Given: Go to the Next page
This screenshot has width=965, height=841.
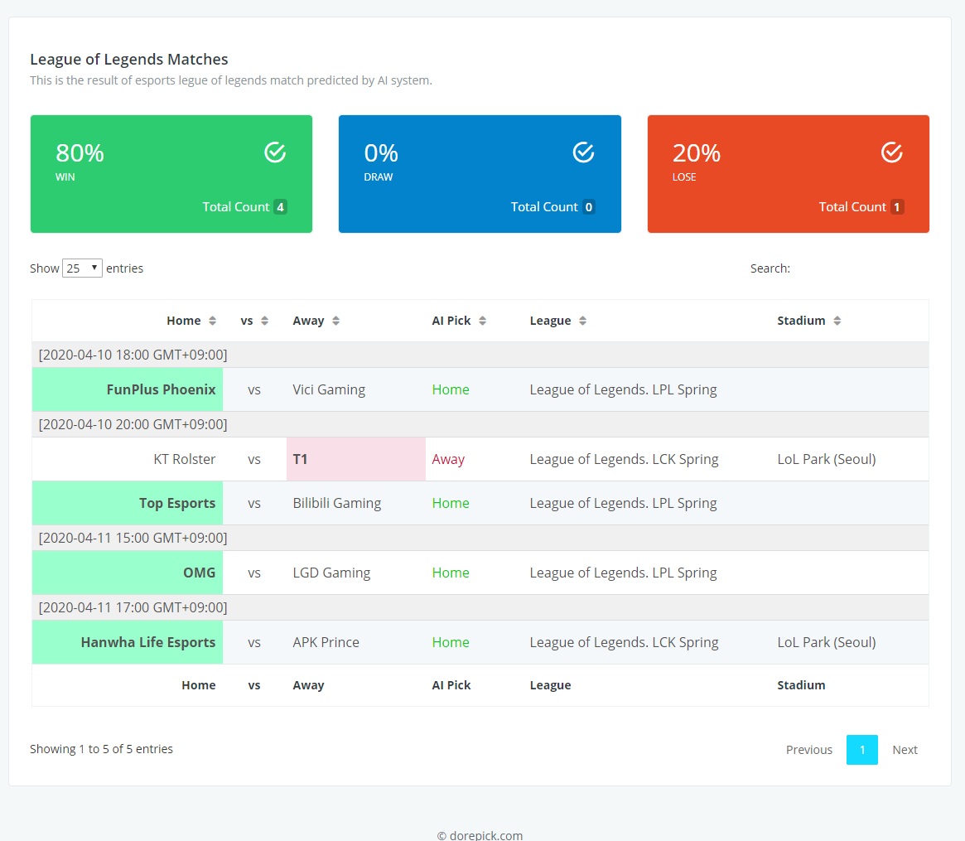Looking at the screenshot, I should [905, 750].
